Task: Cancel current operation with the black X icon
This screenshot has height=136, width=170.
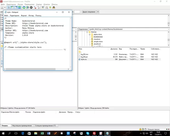Action: tap(31, 7)
